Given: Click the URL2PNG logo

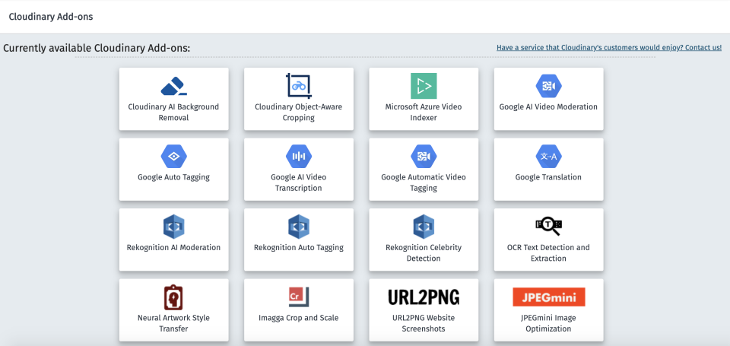Looking at the screenshot, I should [x=424, y=297].
